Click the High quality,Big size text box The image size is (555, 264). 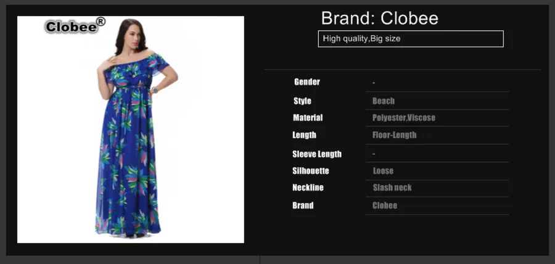click(411, 39)
